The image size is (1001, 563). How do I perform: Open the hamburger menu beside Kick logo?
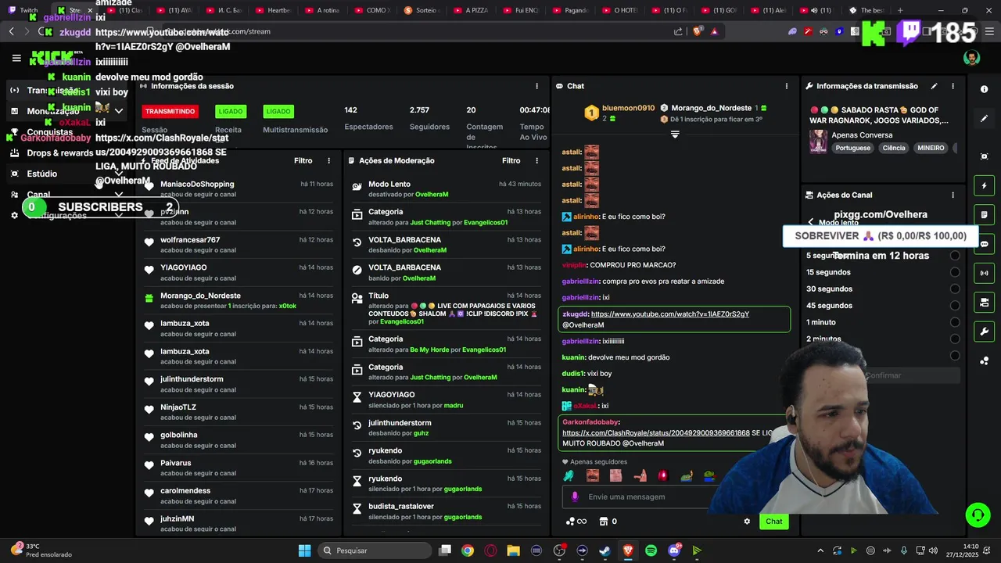pyautogui.click(x=16, y=58)
